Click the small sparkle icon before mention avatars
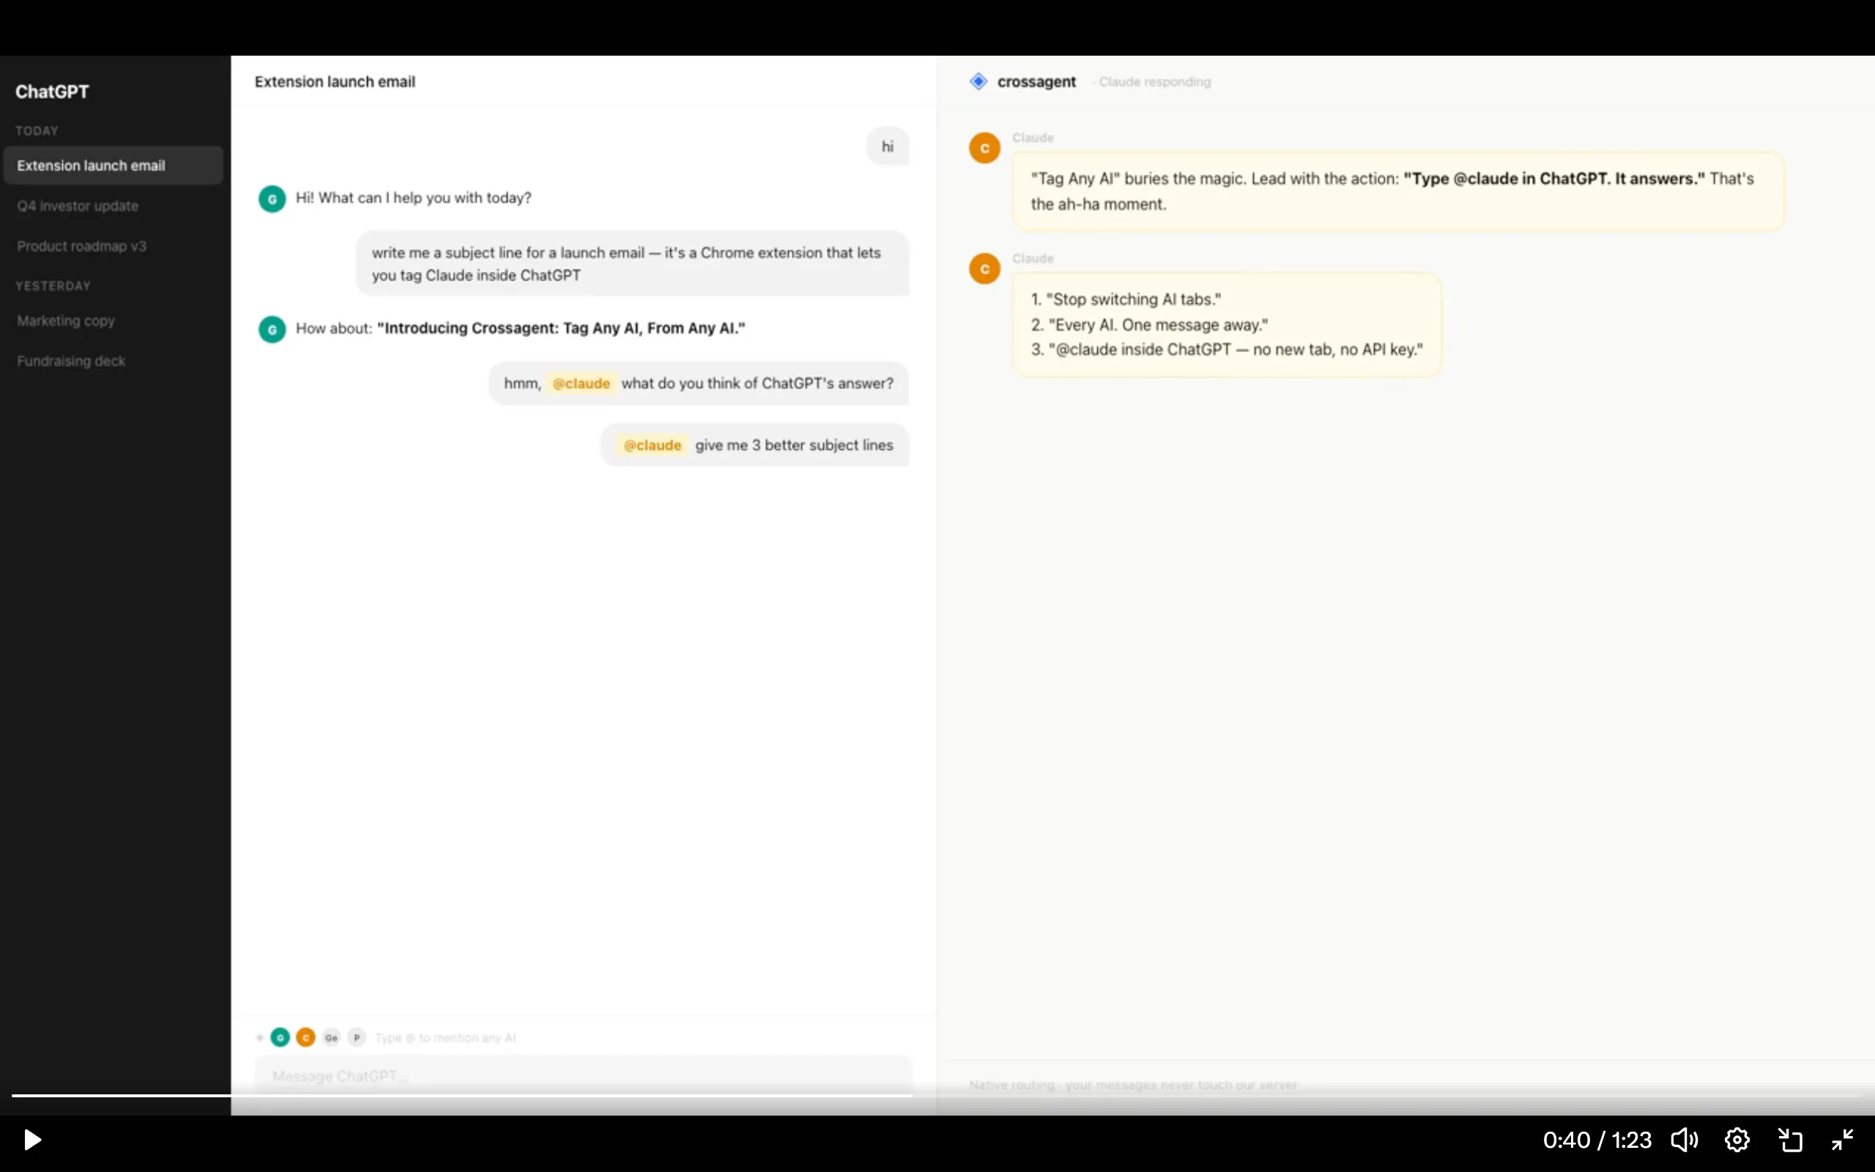The image size is (1875, 1172). tap(259, 1037)
